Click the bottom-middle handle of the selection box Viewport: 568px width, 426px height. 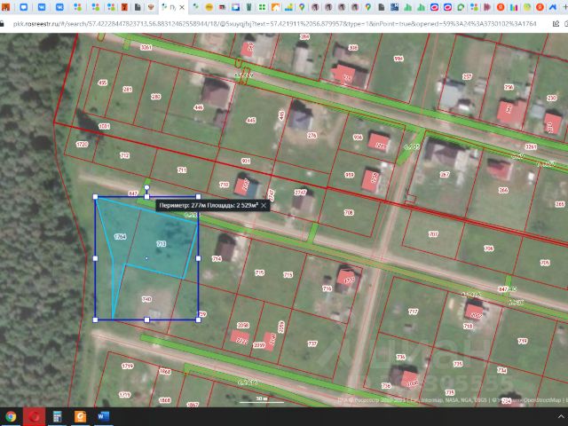coord(146,319)
